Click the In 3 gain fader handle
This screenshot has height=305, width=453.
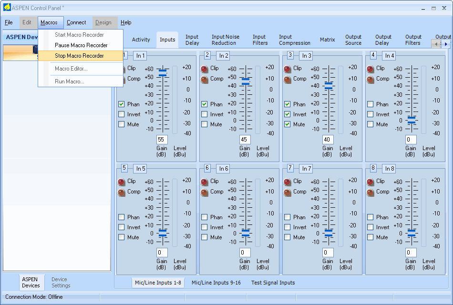pos(329,86)
